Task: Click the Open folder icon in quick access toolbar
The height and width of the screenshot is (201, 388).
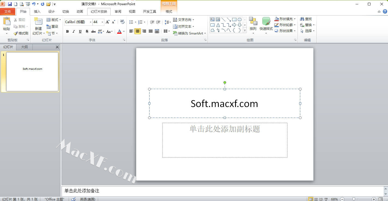Action: [48, 4]
